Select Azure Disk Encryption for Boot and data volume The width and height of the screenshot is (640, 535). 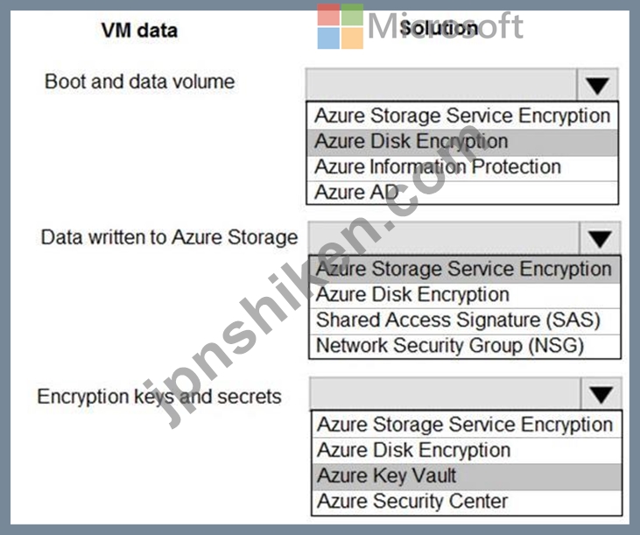(462, 142)
